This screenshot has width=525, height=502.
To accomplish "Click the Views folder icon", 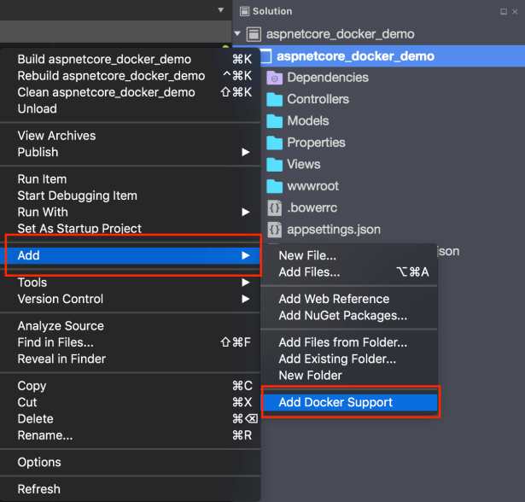I will [274, 165].
